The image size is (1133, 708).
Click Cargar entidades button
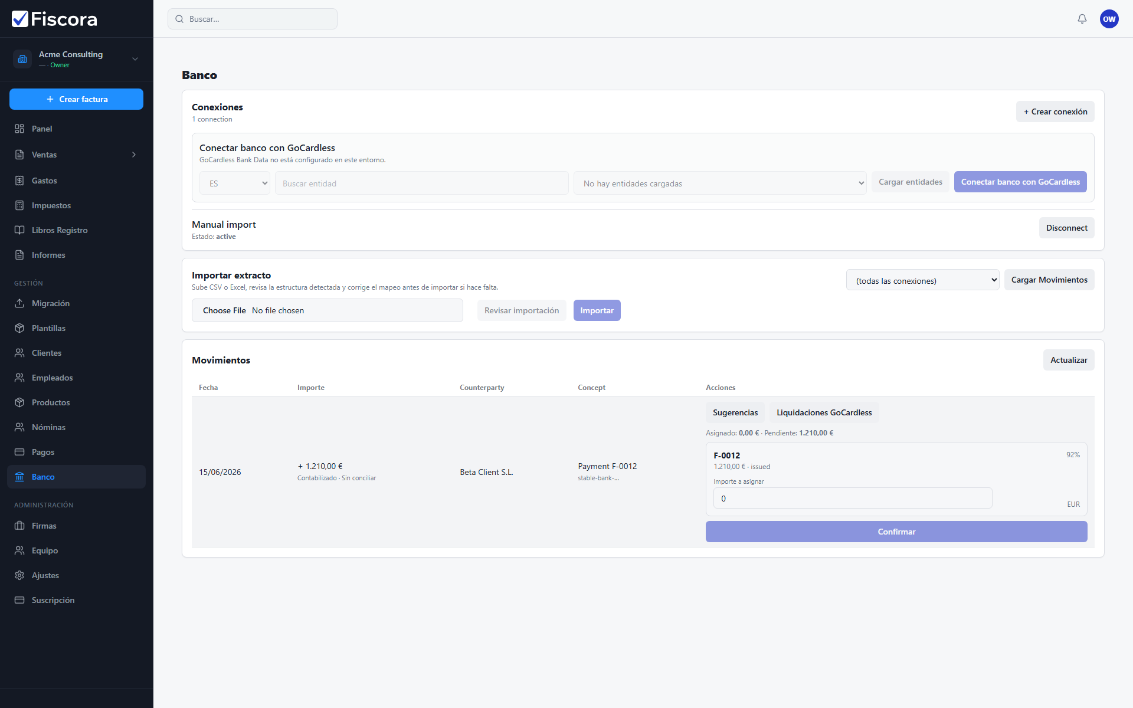(911, 182)
